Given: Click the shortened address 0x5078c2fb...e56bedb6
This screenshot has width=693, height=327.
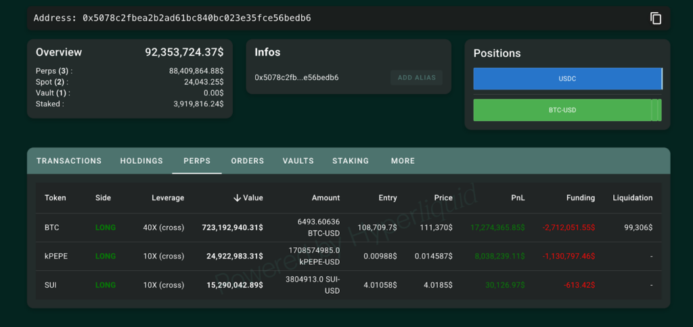Looking at the screenshot, I should pos(296,78).
